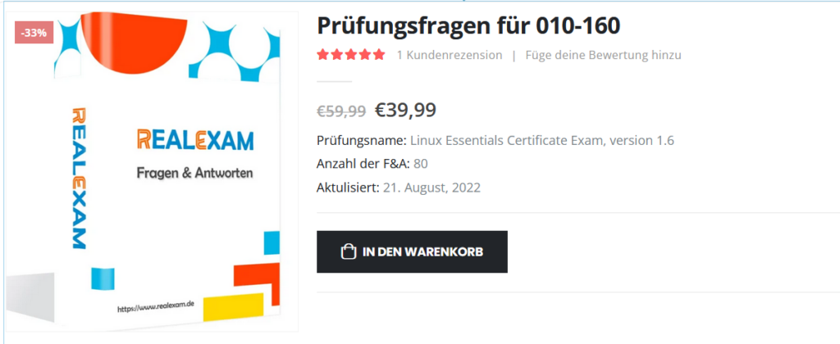Click the Linux Essentials Certificate Exam name
Screen dimensions: 840x344
[542, 141]
